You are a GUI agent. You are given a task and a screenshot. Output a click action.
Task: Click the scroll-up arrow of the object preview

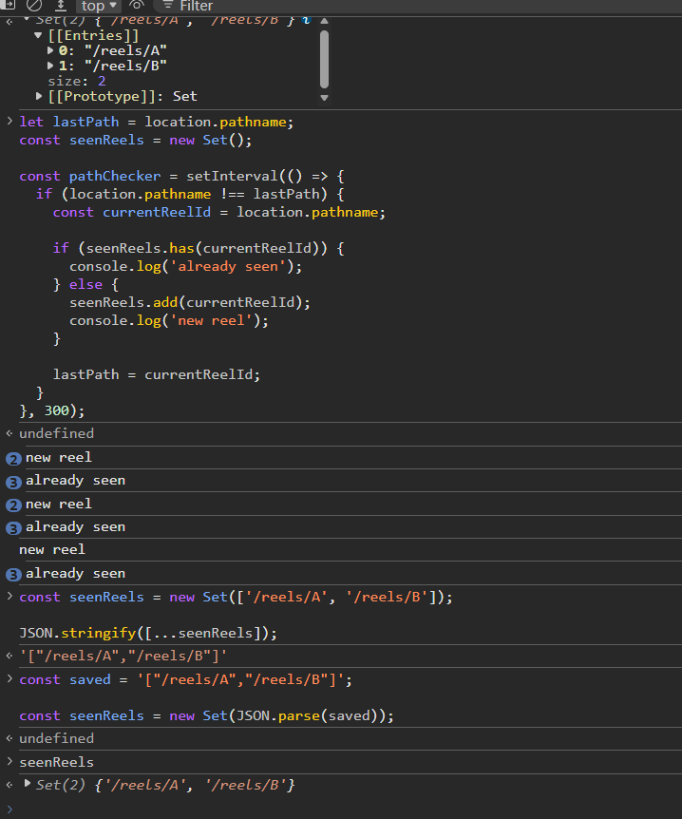pyautogui.click(x=324, y=21)
